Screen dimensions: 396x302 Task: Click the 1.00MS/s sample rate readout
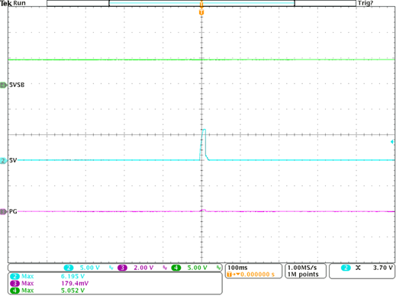click(302, 268)
